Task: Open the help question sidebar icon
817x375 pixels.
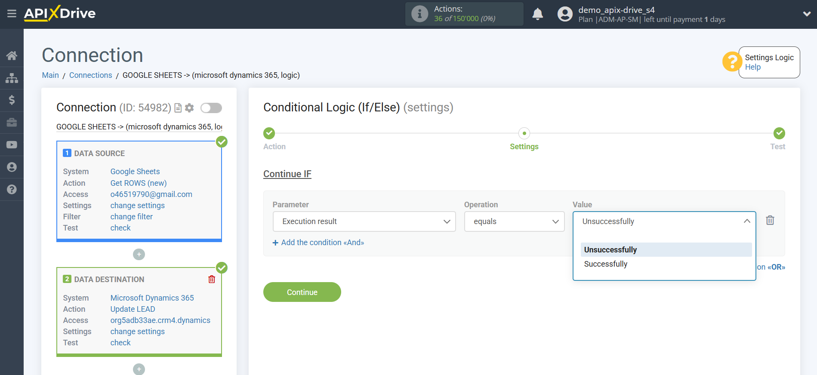Action: pos(12,190)
